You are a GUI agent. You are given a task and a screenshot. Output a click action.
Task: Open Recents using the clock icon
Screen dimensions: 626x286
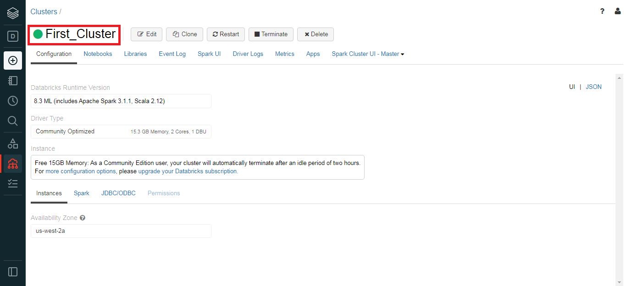click(12, 101)
